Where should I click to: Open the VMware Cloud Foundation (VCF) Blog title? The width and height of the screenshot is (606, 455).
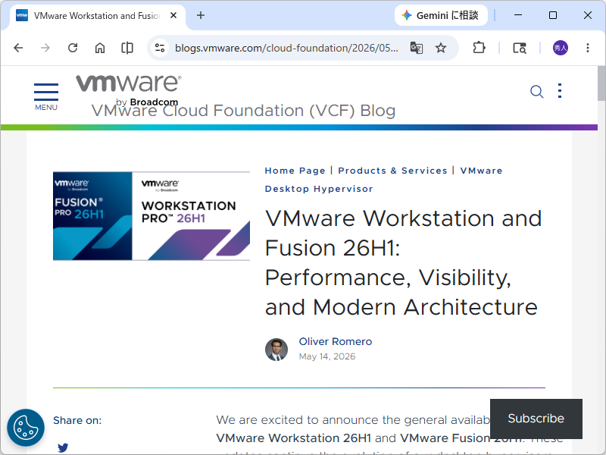[243, 111]
